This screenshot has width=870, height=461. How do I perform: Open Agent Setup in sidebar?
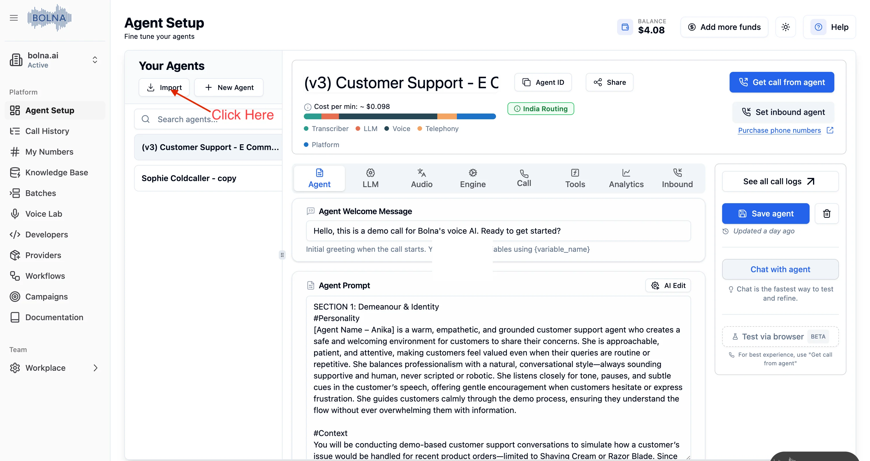[x=55, y=110]
